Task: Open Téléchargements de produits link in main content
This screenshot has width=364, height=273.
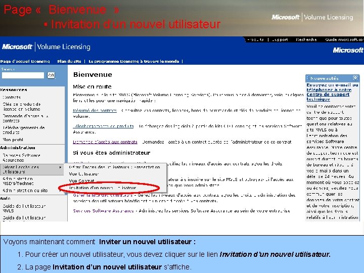Action: click(x=103, y=126)
